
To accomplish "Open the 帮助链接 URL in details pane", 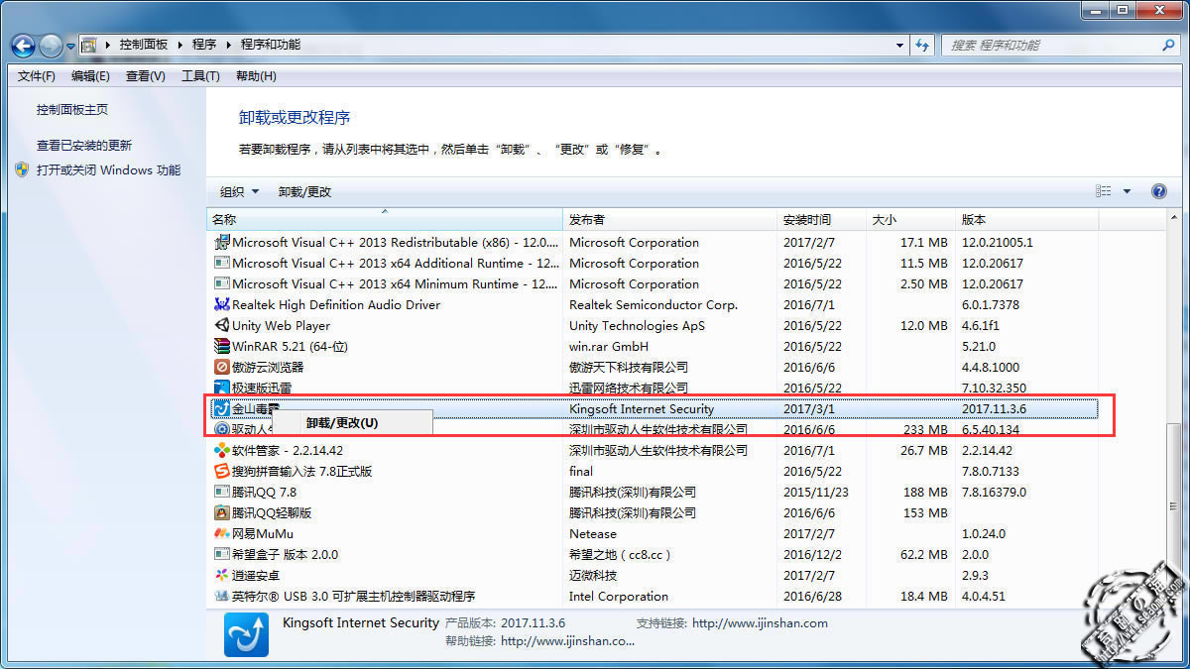I will (568, 641).
